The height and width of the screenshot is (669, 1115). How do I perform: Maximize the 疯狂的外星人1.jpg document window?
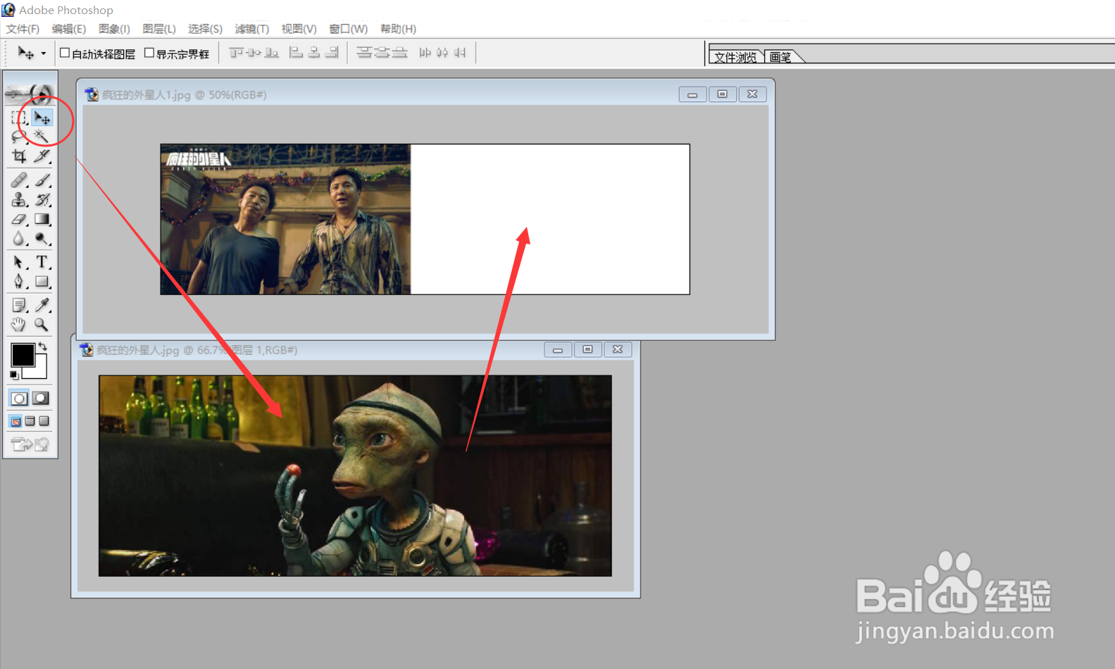(723, 94)
